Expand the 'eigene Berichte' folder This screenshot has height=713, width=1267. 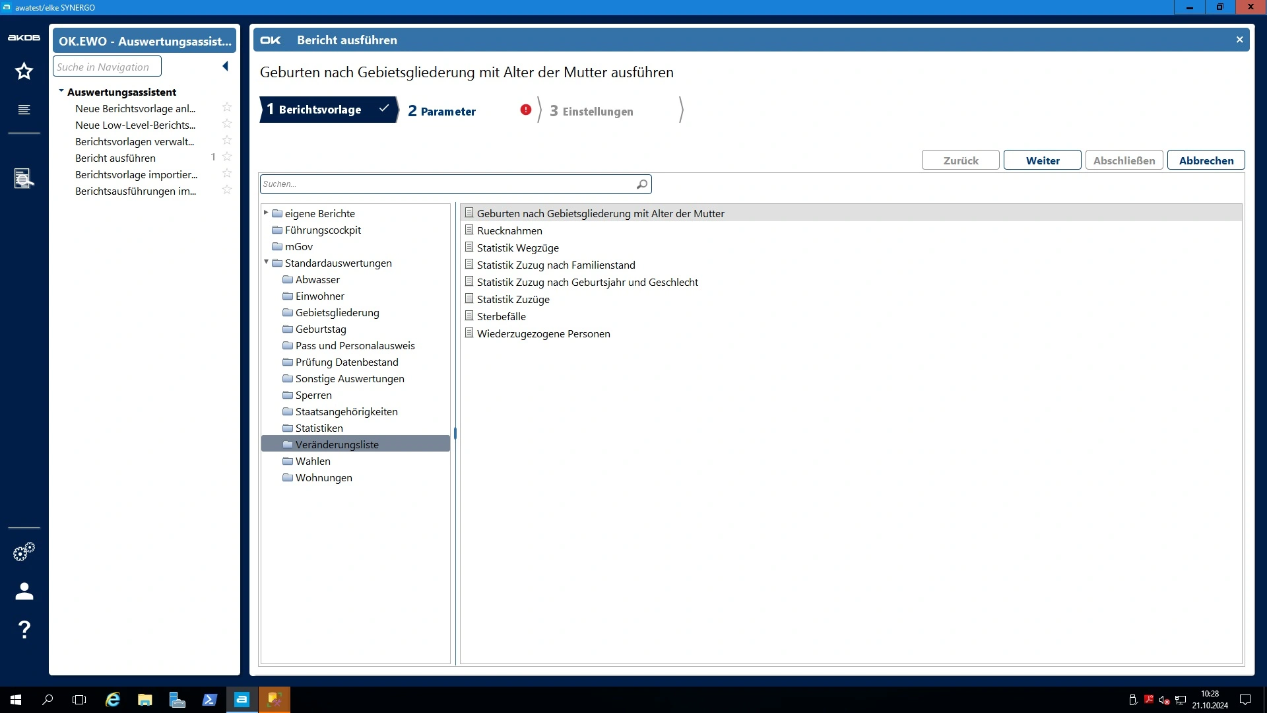[x=266, y=213]
